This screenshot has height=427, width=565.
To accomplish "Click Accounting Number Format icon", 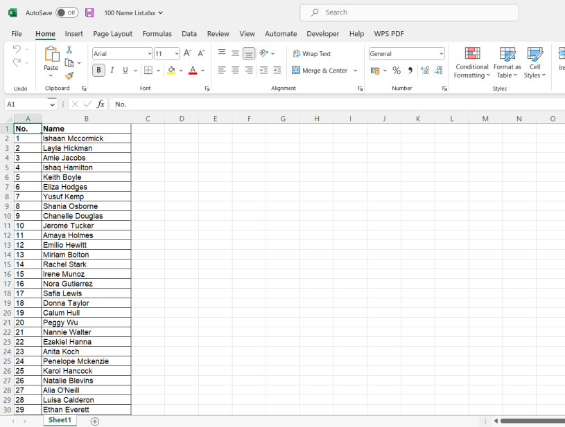I will pos(375,71).
